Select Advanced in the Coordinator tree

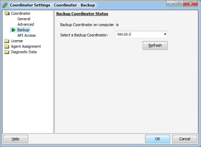(26, 24)
